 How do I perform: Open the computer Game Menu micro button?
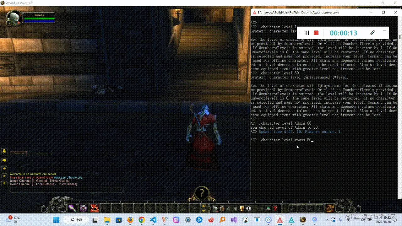pos(268,208)
